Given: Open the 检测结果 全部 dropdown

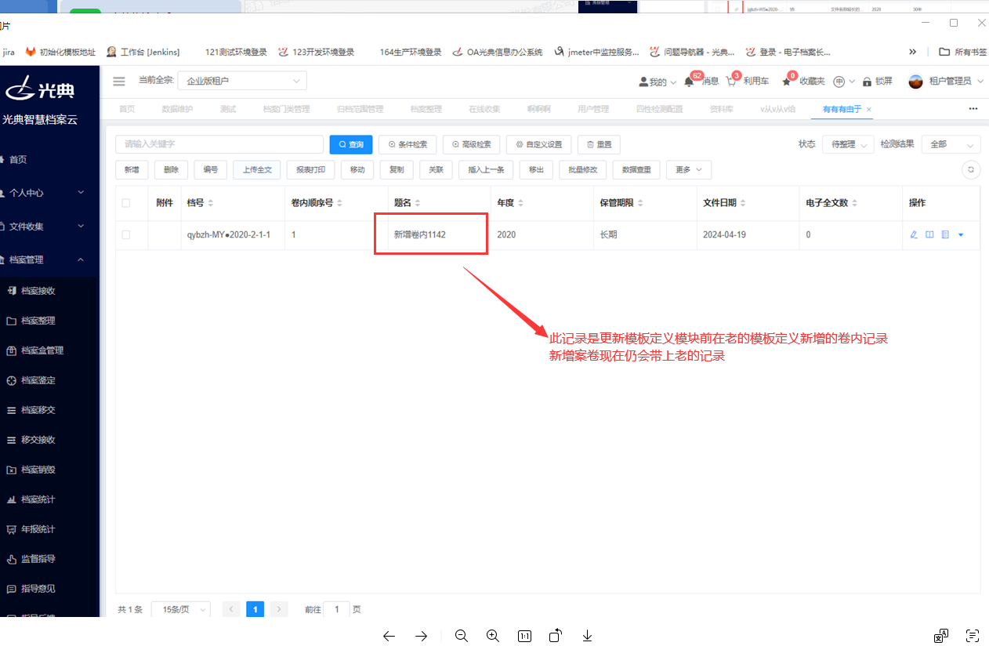Looking at the screenshot, I should click(x=951, y=144).
